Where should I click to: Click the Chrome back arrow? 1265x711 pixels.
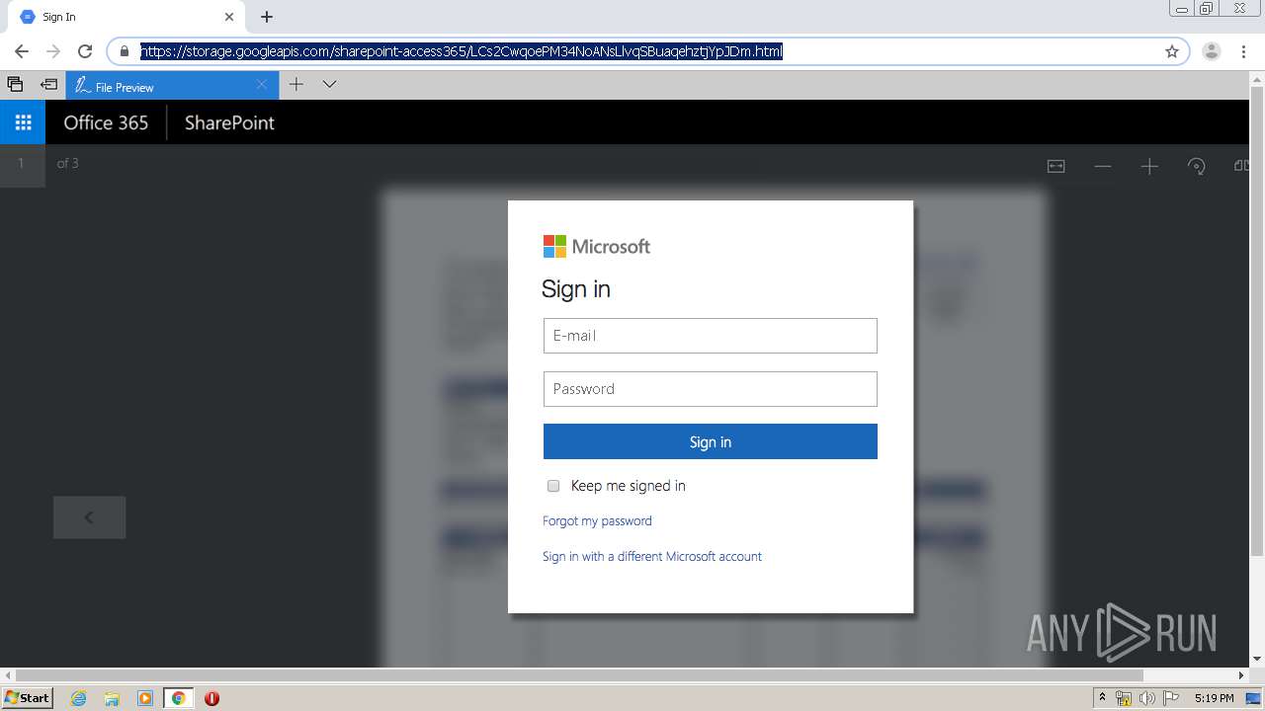pos(22,51)
